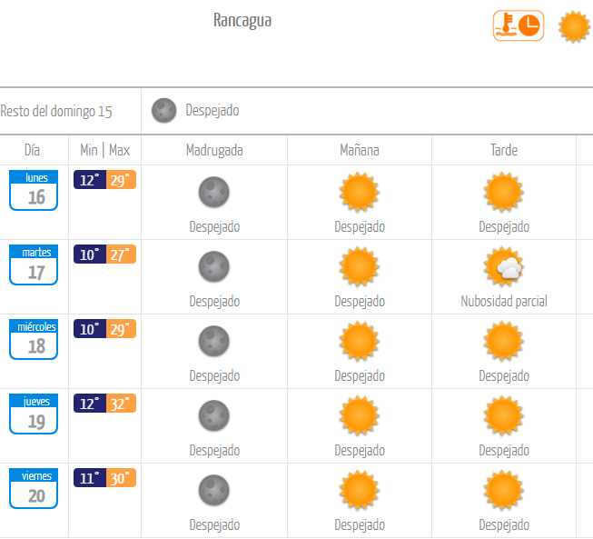
Task: Click the moon icon for Resto del domingo
Action: click(x=163, y=111)
